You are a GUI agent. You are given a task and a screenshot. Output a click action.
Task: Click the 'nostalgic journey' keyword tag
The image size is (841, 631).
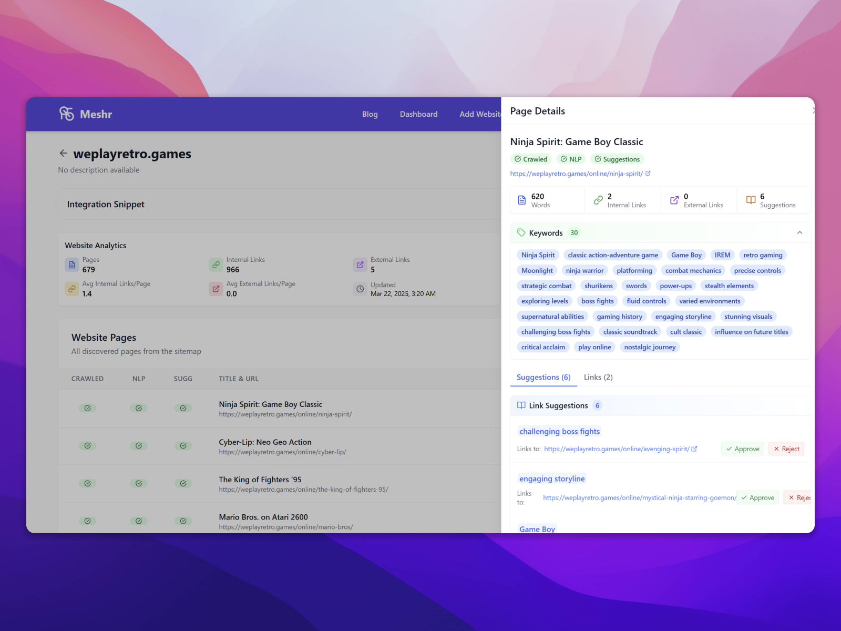(650, 347)
